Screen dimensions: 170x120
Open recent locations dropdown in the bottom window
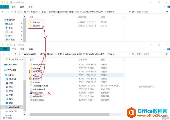click(x=12, y=54)
